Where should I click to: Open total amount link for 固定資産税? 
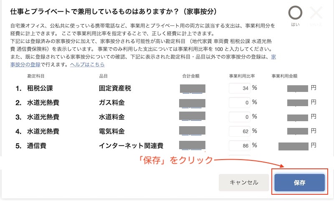pos(192,89)
